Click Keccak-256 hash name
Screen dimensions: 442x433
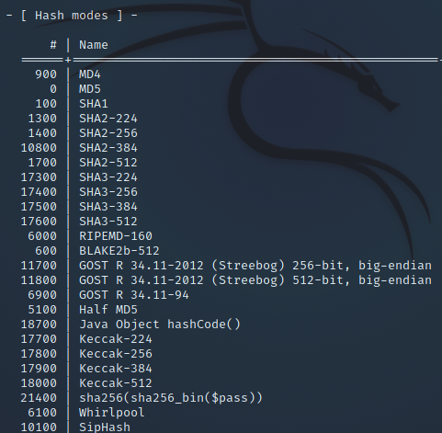tap(116, 354)
